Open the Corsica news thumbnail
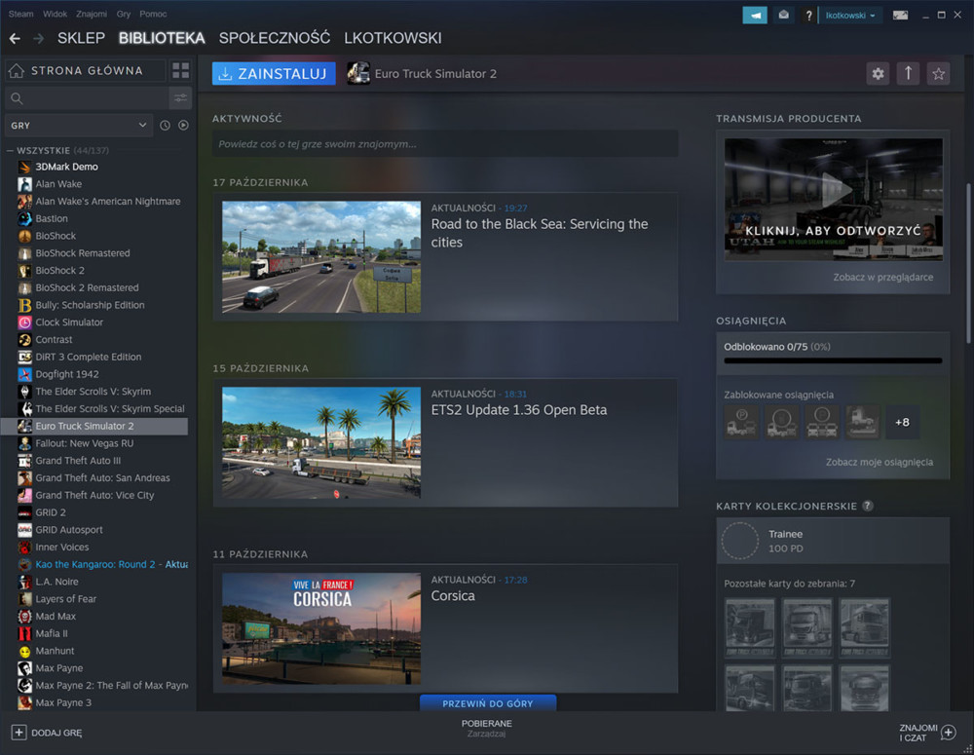This screenshot has width=974, height=755. 321,628
